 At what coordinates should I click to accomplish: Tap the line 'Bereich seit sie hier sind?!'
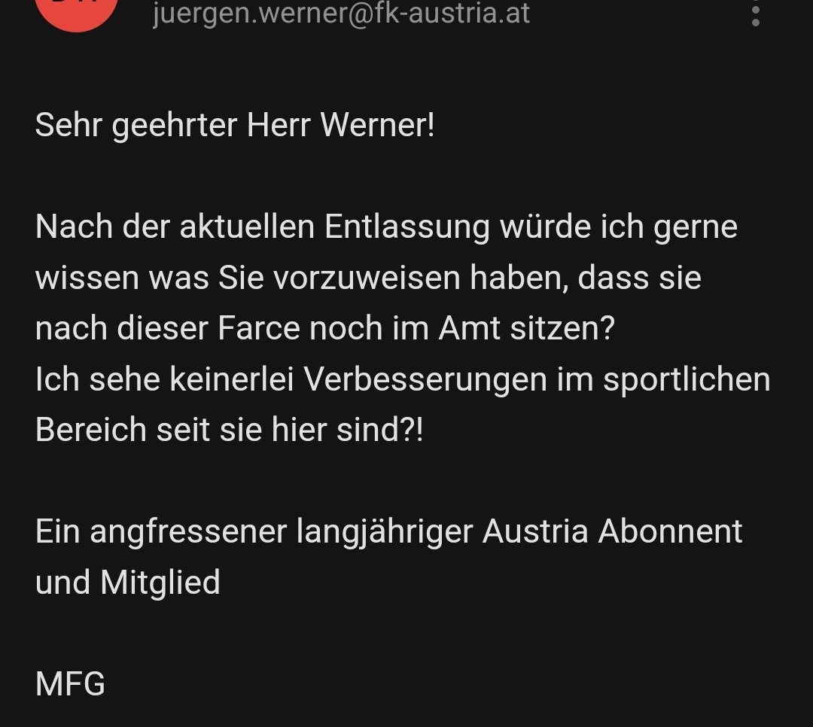[229, 430]
